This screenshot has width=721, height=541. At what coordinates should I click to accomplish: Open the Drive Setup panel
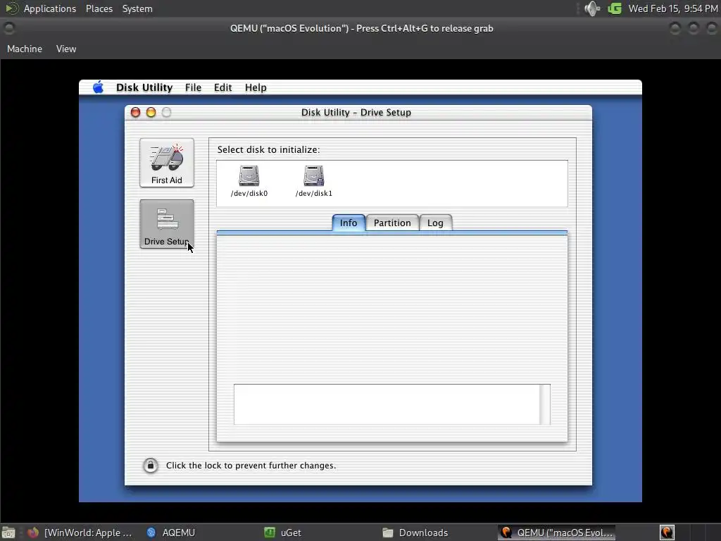pyautogui.click(x=166, y=224)
